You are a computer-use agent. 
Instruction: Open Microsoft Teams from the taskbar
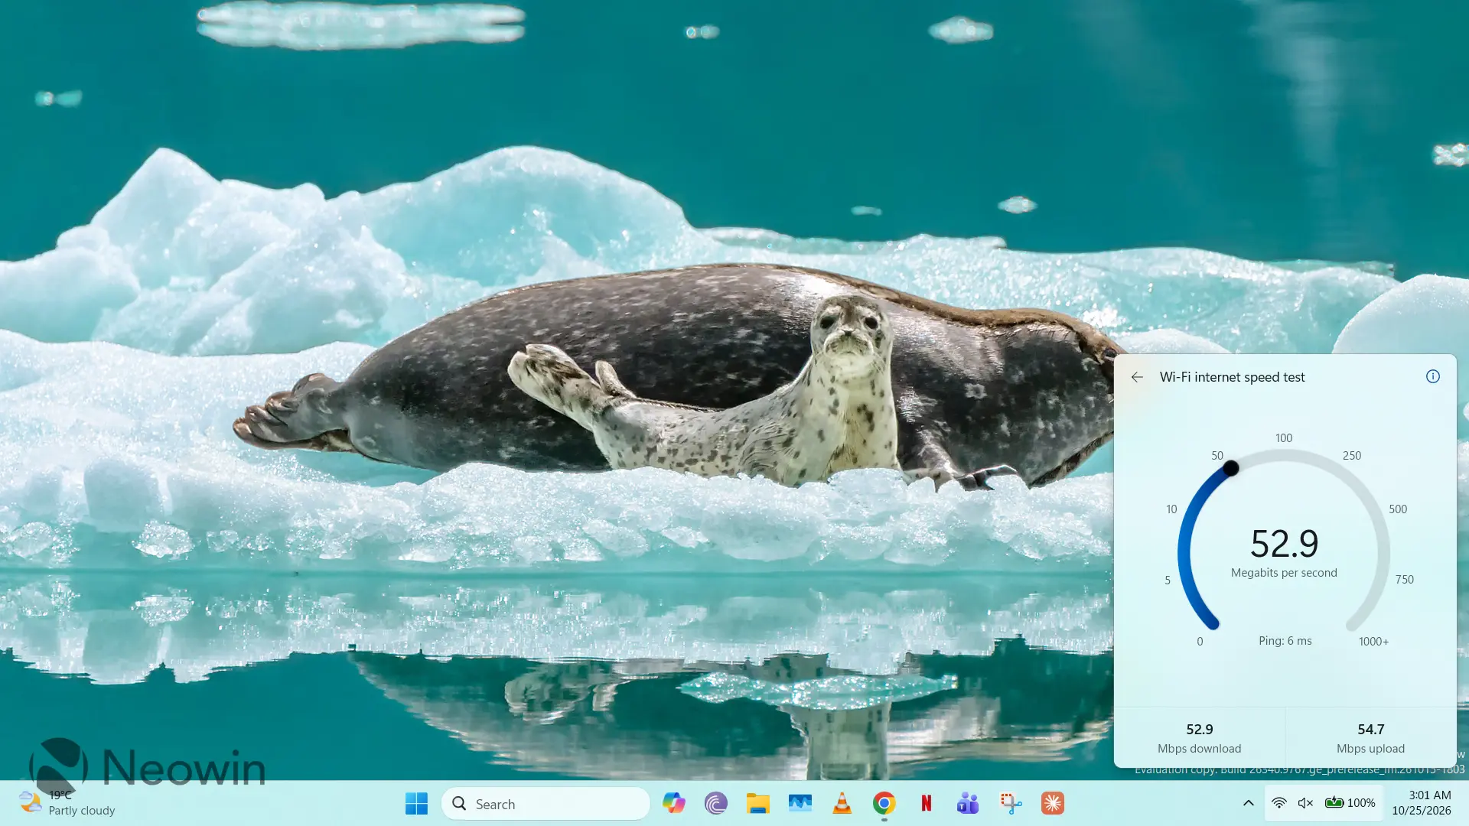coord(968,803)
